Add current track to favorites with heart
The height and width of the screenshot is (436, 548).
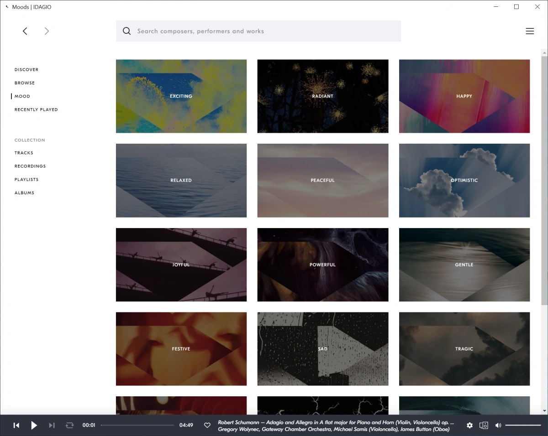tap(207, 425)
